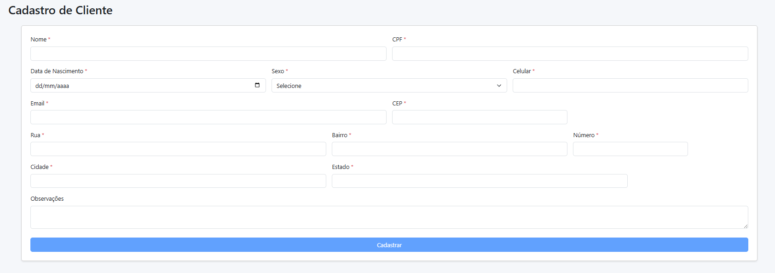This screenshot has height=273, width=775.
Task: Select the Bairro input field
Action: [449, 149]
